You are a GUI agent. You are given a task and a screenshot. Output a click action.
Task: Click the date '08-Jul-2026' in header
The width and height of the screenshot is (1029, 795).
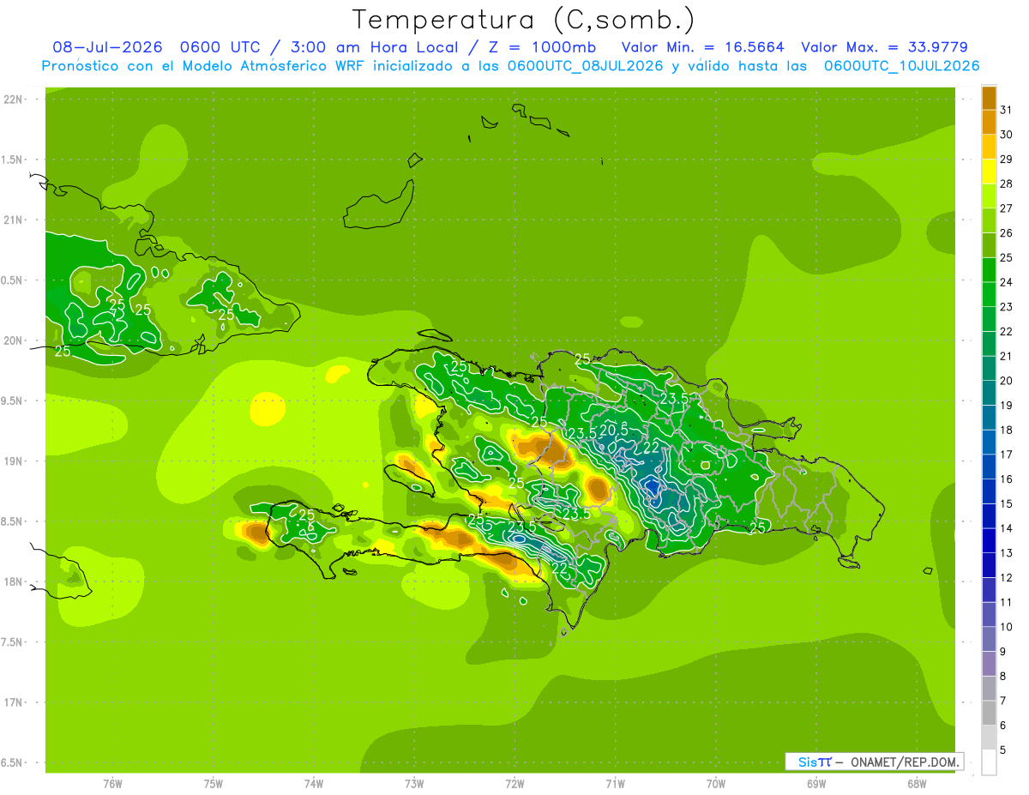click(107, 47)
